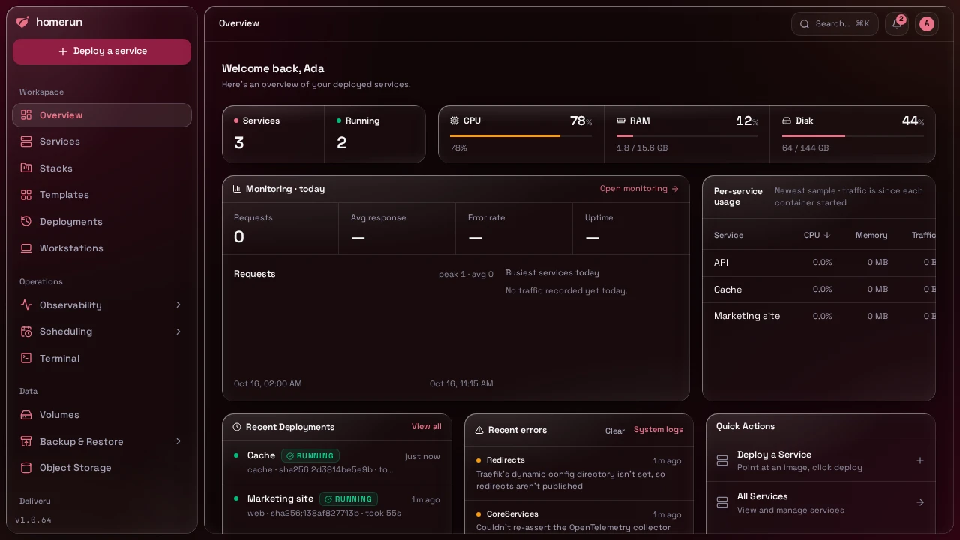
Task: Click the Backup & Restore icon
Action: coord(26,441)
